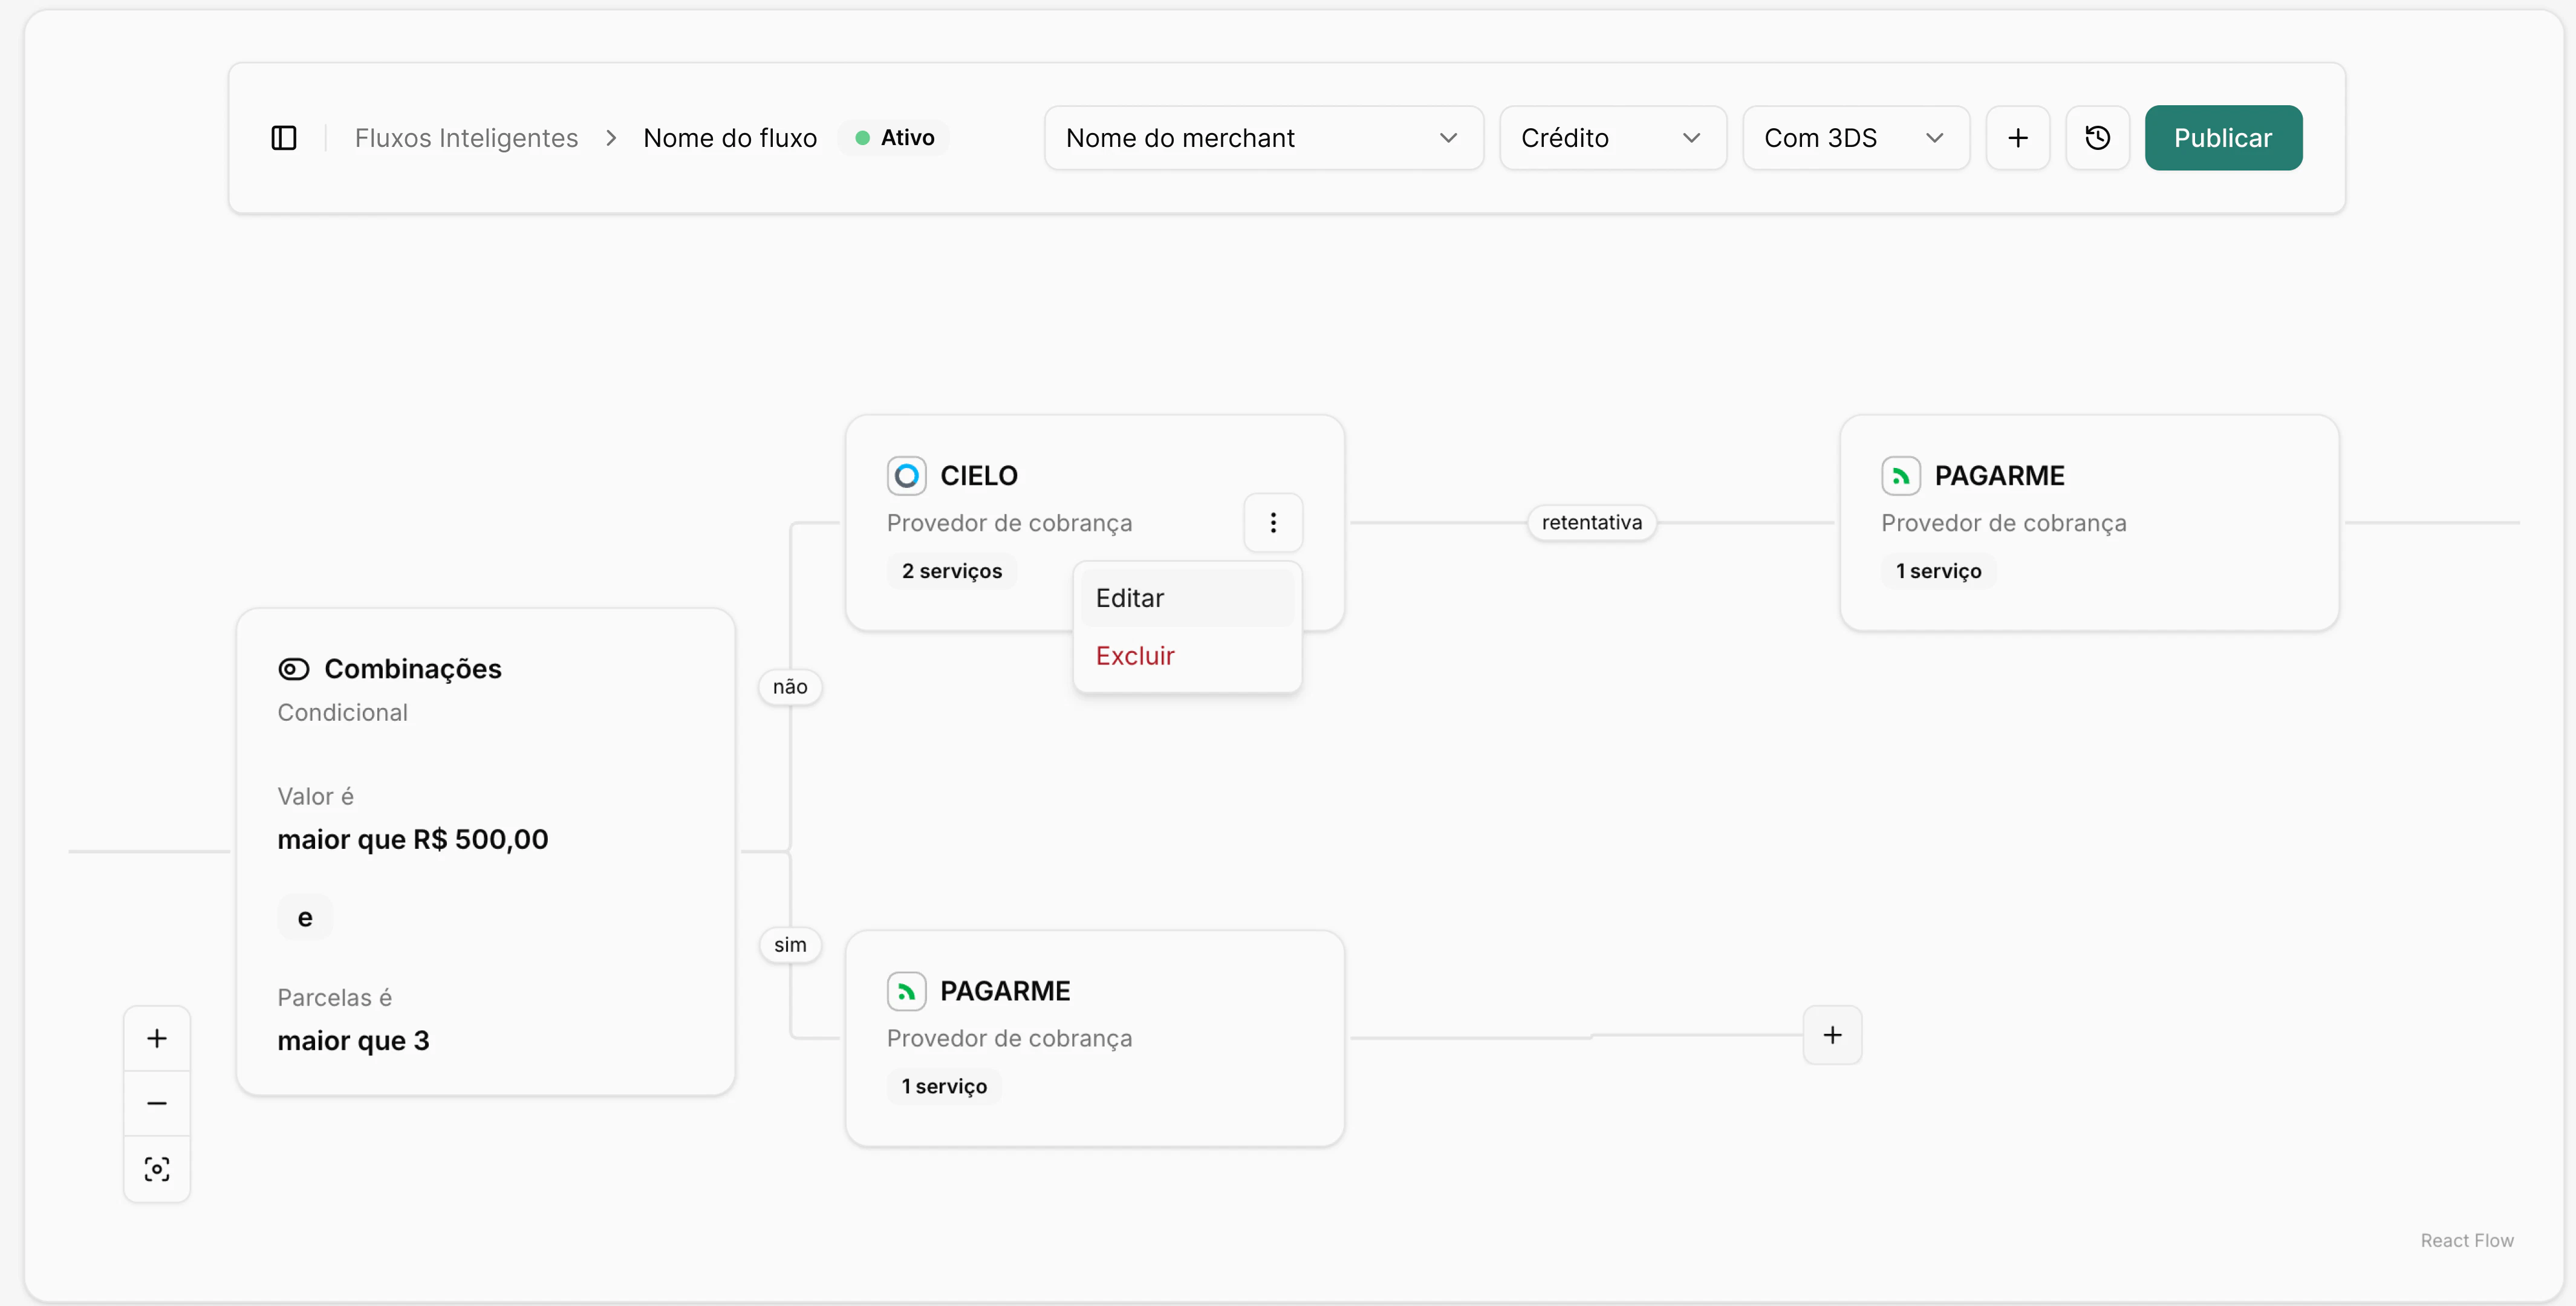Zoom out of the flow canvas
This screenshot has height=1306, width=2576.
pos(157,1103)
